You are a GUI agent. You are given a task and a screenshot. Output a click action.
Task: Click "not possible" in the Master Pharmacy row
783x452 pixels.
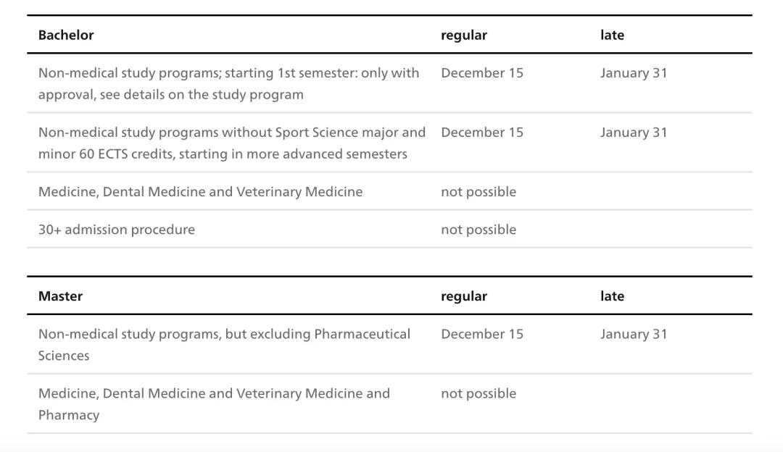tap(478, 393)
